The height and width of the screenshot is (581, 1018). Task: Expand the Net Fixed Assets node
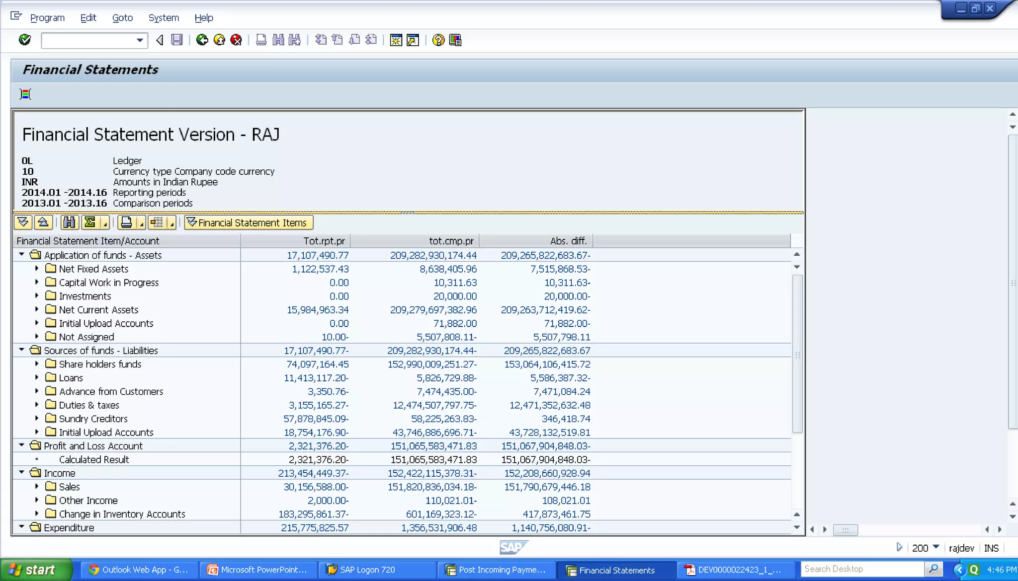pos(37,269)
